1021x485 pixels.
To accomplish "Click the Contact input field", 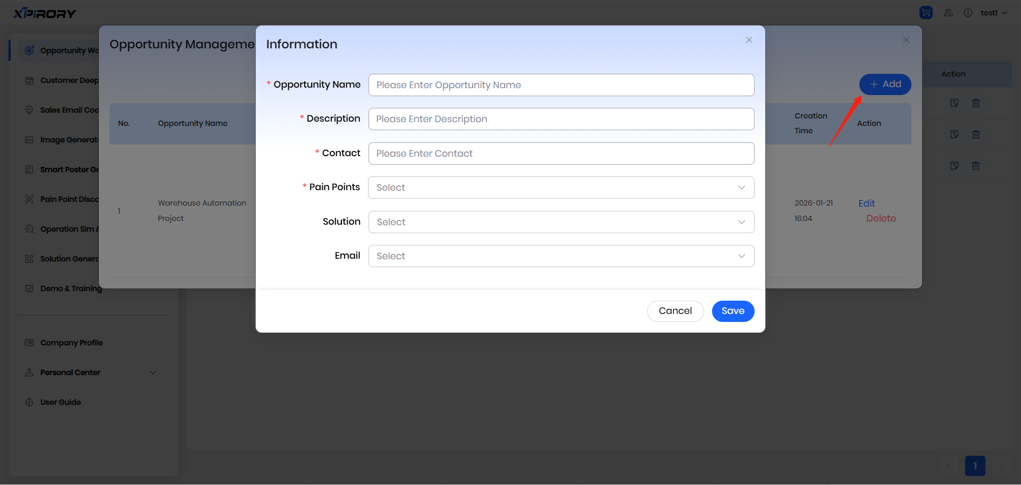I will (560, 154).
